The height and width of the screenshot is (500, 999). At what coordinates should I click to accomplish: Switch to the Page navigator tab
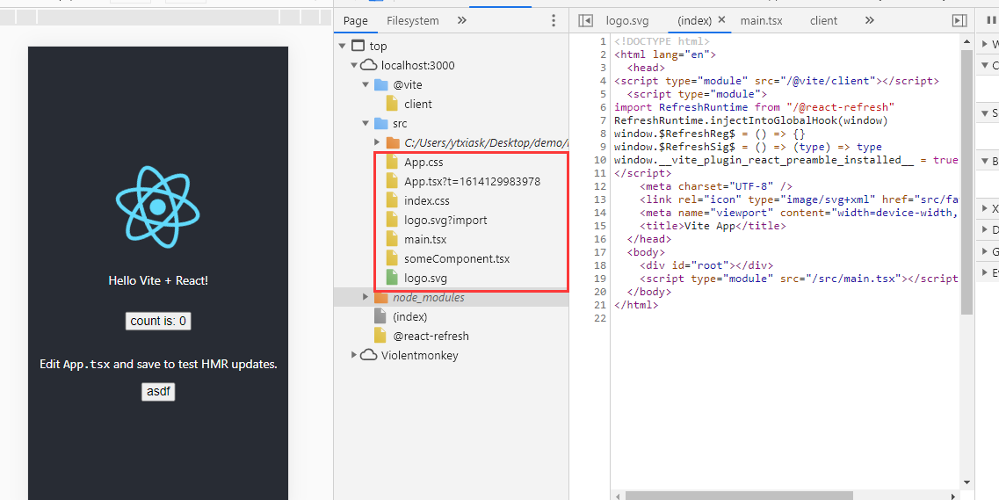(x=356, y=20)
